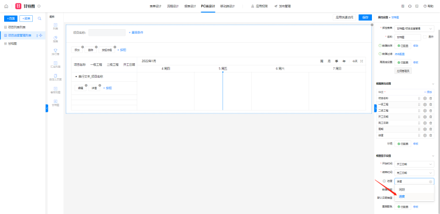Delete the 进度 field with its trash icon

pyautogui.click(x=431, y=135)
